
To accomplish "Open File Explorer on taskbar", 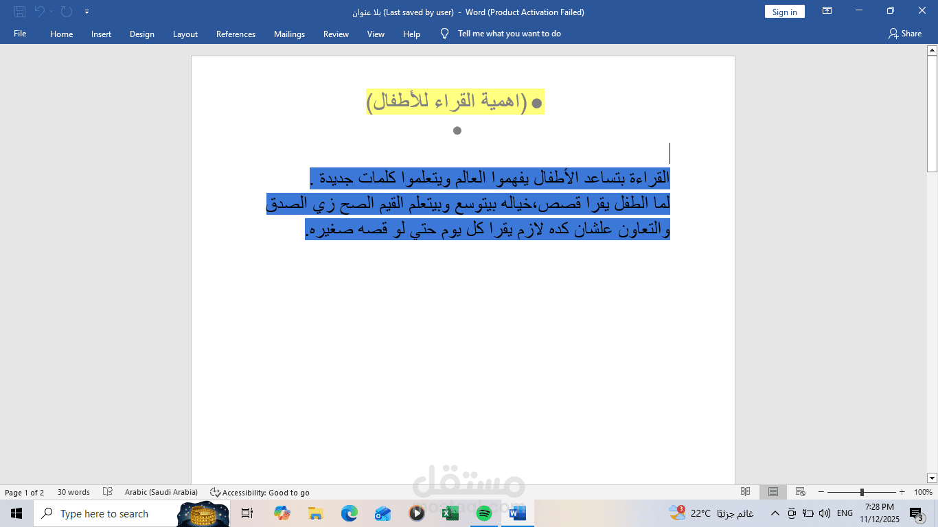I will click(315, 513).
